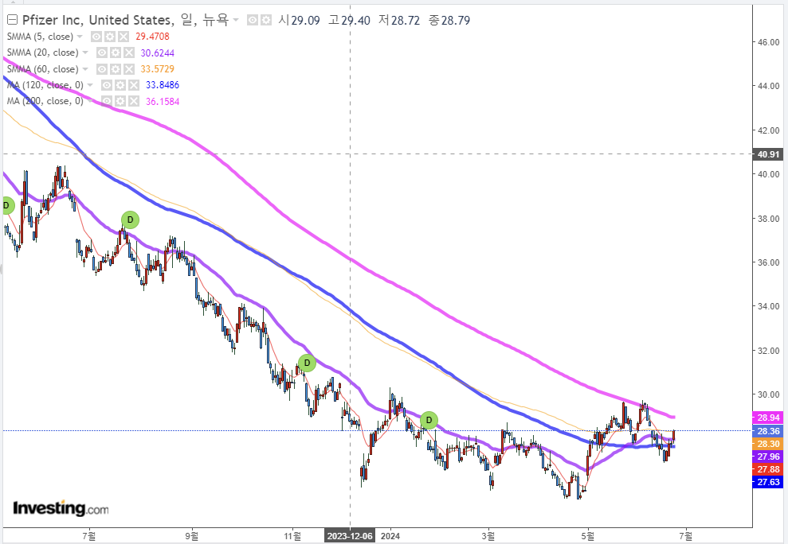Viewport: 788px width, 544px height.
Task: Expand dropdown arrow of SMMA (5, close)
Action: click(x=80, y=37)
